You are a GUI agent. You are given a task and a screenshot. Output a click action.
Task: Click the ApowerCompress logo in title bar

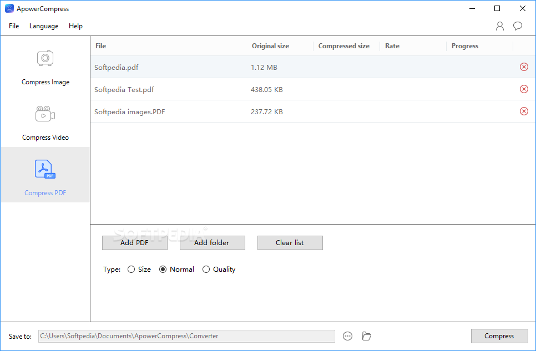coord(9,8)
